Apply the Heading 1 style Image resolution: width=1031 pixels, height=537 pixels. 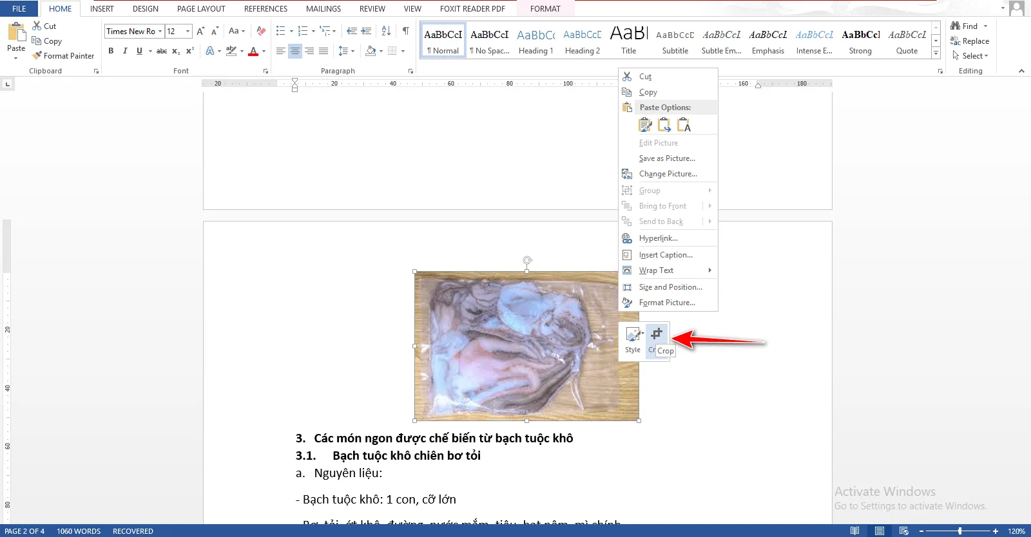click(x=535, y=41)
